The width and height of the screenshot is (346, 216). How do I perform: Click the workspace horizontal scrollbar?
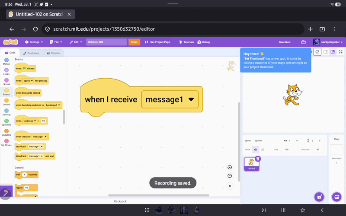pos(159,195)
